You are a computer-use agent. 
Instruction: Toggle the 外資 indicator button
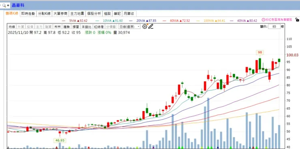point(21,27)
